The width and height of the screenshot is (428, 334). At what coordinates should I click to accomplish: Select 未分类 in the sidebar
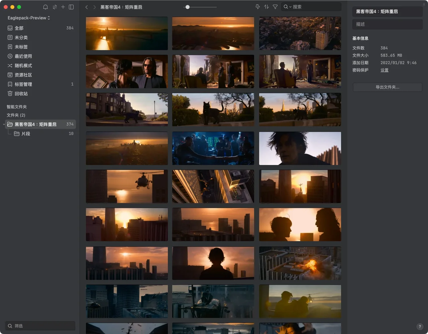coord(40,37)
